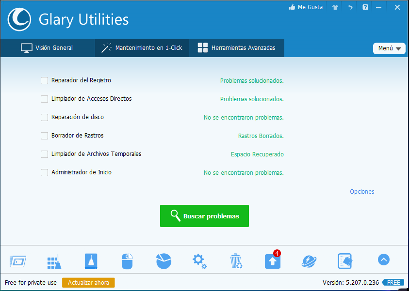
Task: Click the Reparador del Registro label
Action: point(81,80)
